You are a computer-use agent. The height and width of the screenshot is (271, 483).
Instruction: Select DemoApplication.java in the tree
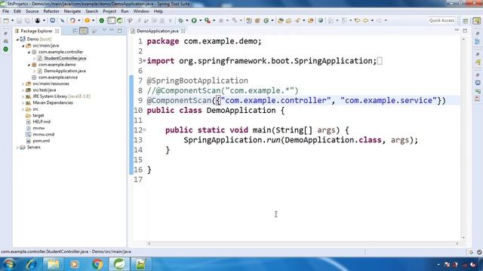[65, 71]
